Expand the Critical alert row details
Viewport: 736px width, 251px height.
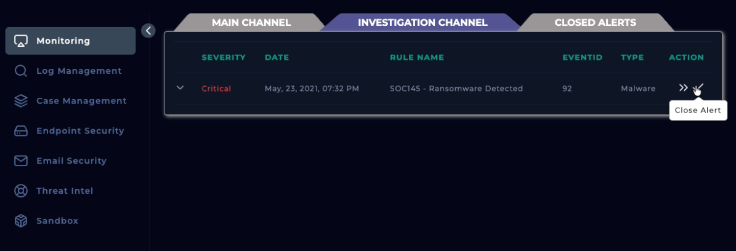tap(180, 88)
